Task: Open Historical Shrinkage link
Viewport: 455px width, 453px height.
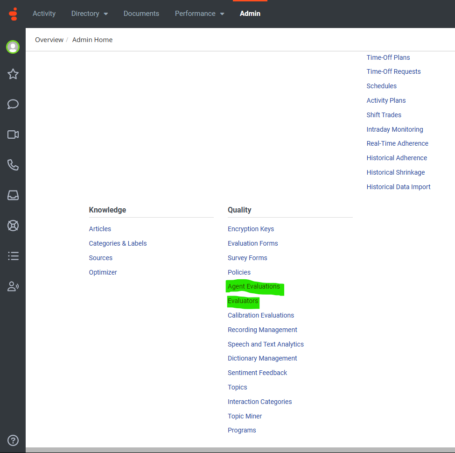Action: pyautogui.click(x=396, y=172)
